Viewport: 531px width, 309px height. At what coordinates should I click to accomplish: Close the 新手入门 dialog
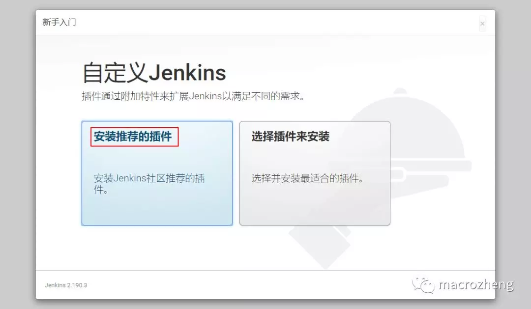(482, 24)
